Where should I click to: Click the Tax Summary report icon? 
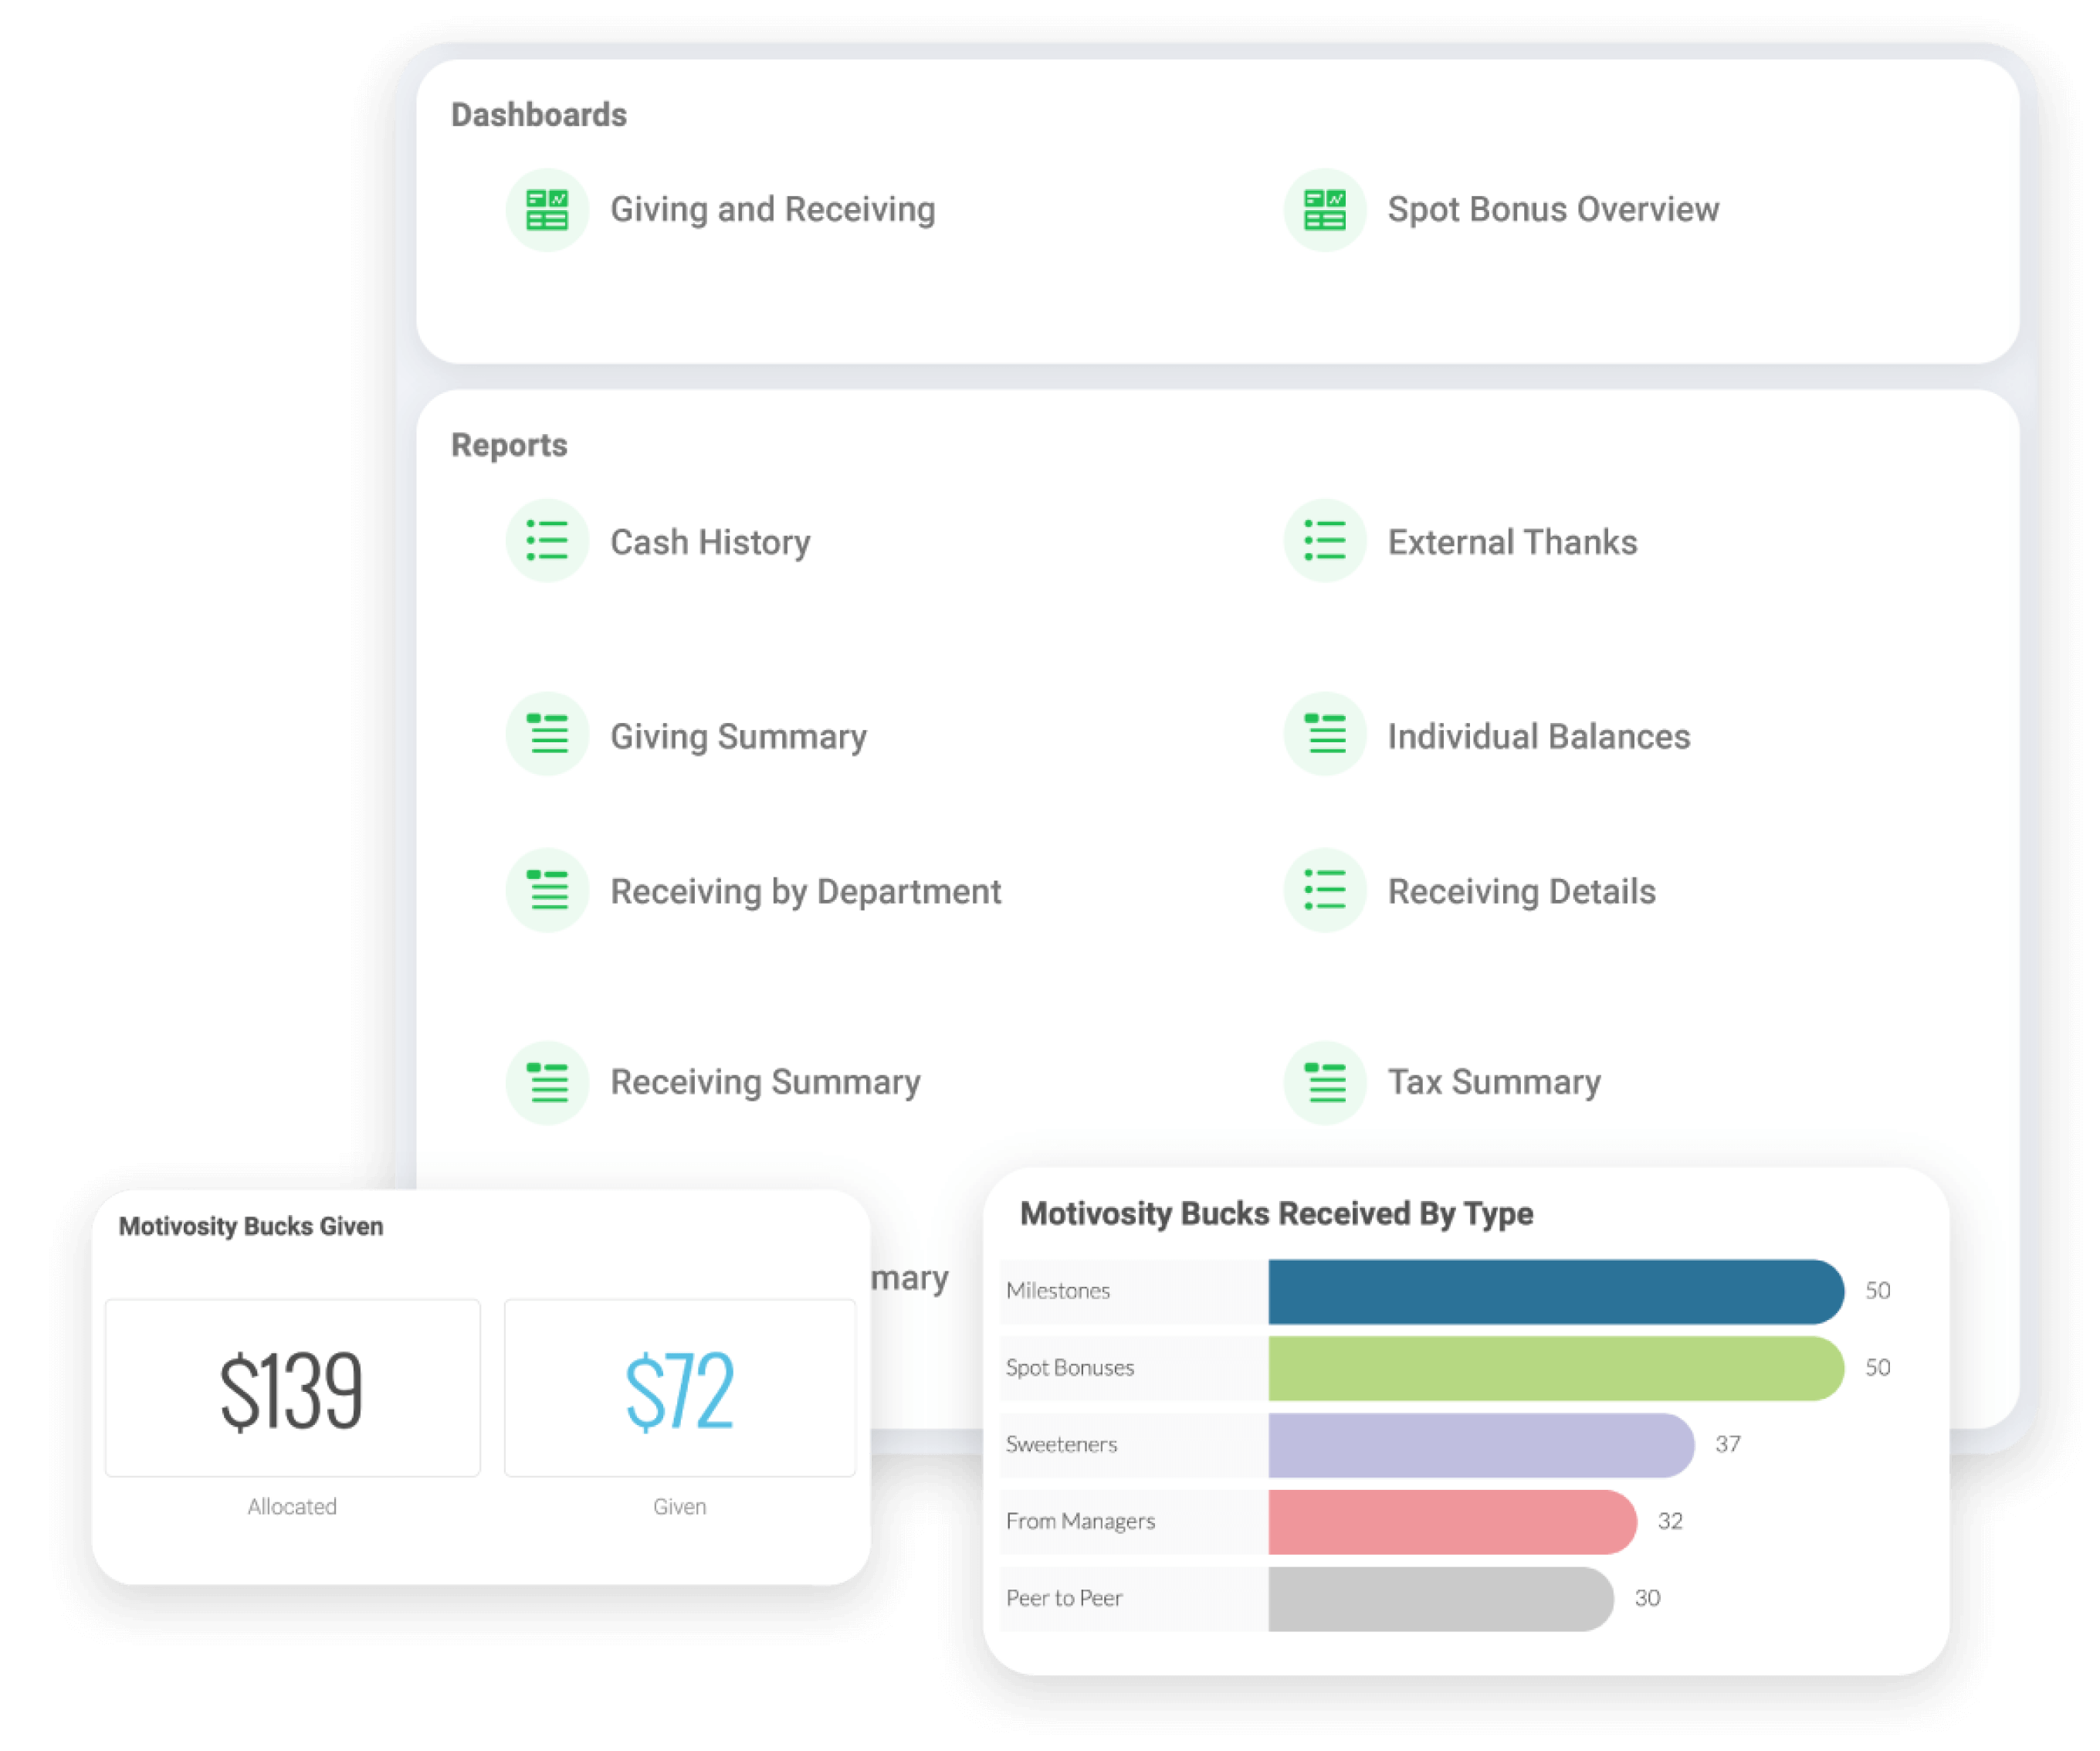1325,1084
